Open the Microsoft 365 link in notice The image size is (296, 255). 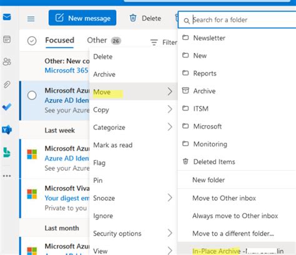coord(66,71)
